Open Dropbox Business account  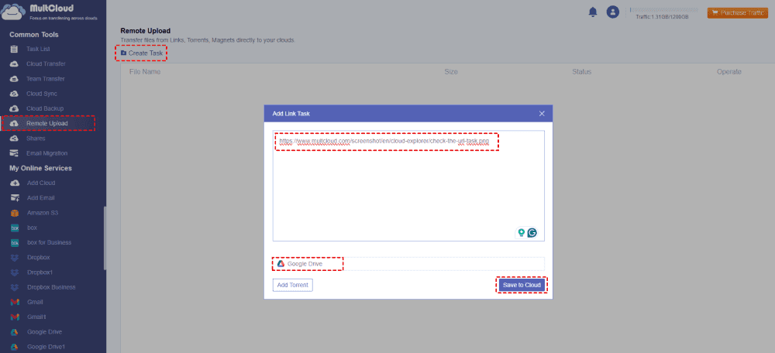[x=51, y=287]
